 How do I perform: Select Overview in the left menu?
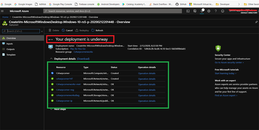[x=22, y=38]
